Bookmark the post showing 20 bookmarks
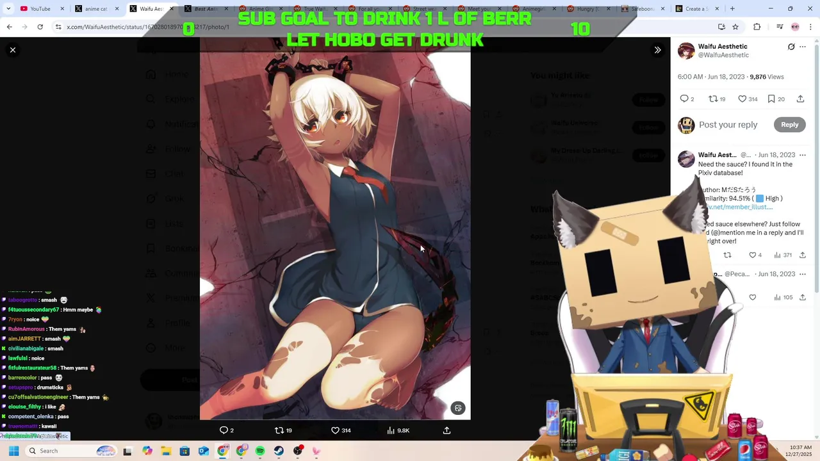This screenshot has width=820, height=461. click(771, 99)
